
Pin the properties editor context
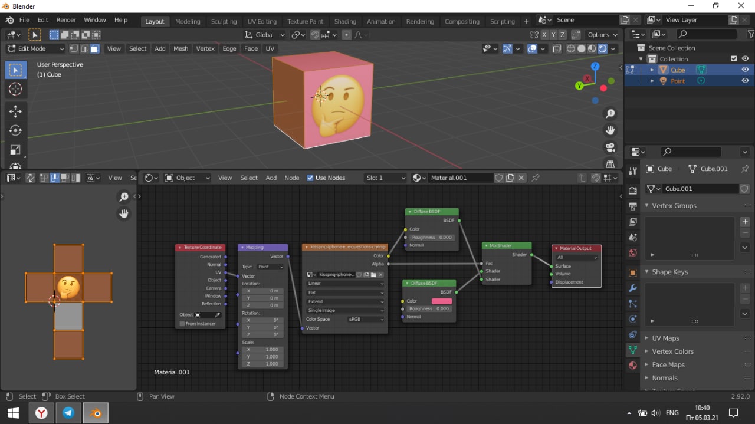click(744, 169)
